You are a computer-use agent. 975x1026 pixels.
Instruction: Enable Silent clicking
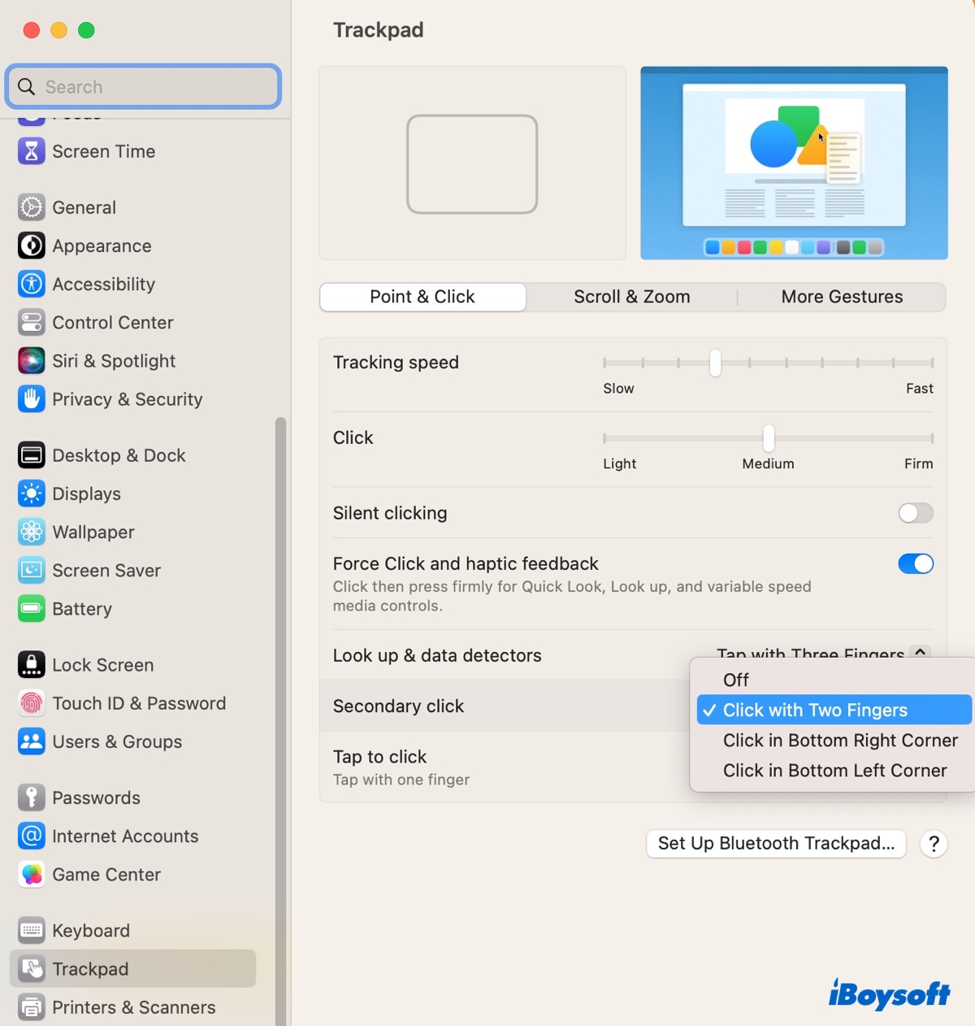[915, 513]
